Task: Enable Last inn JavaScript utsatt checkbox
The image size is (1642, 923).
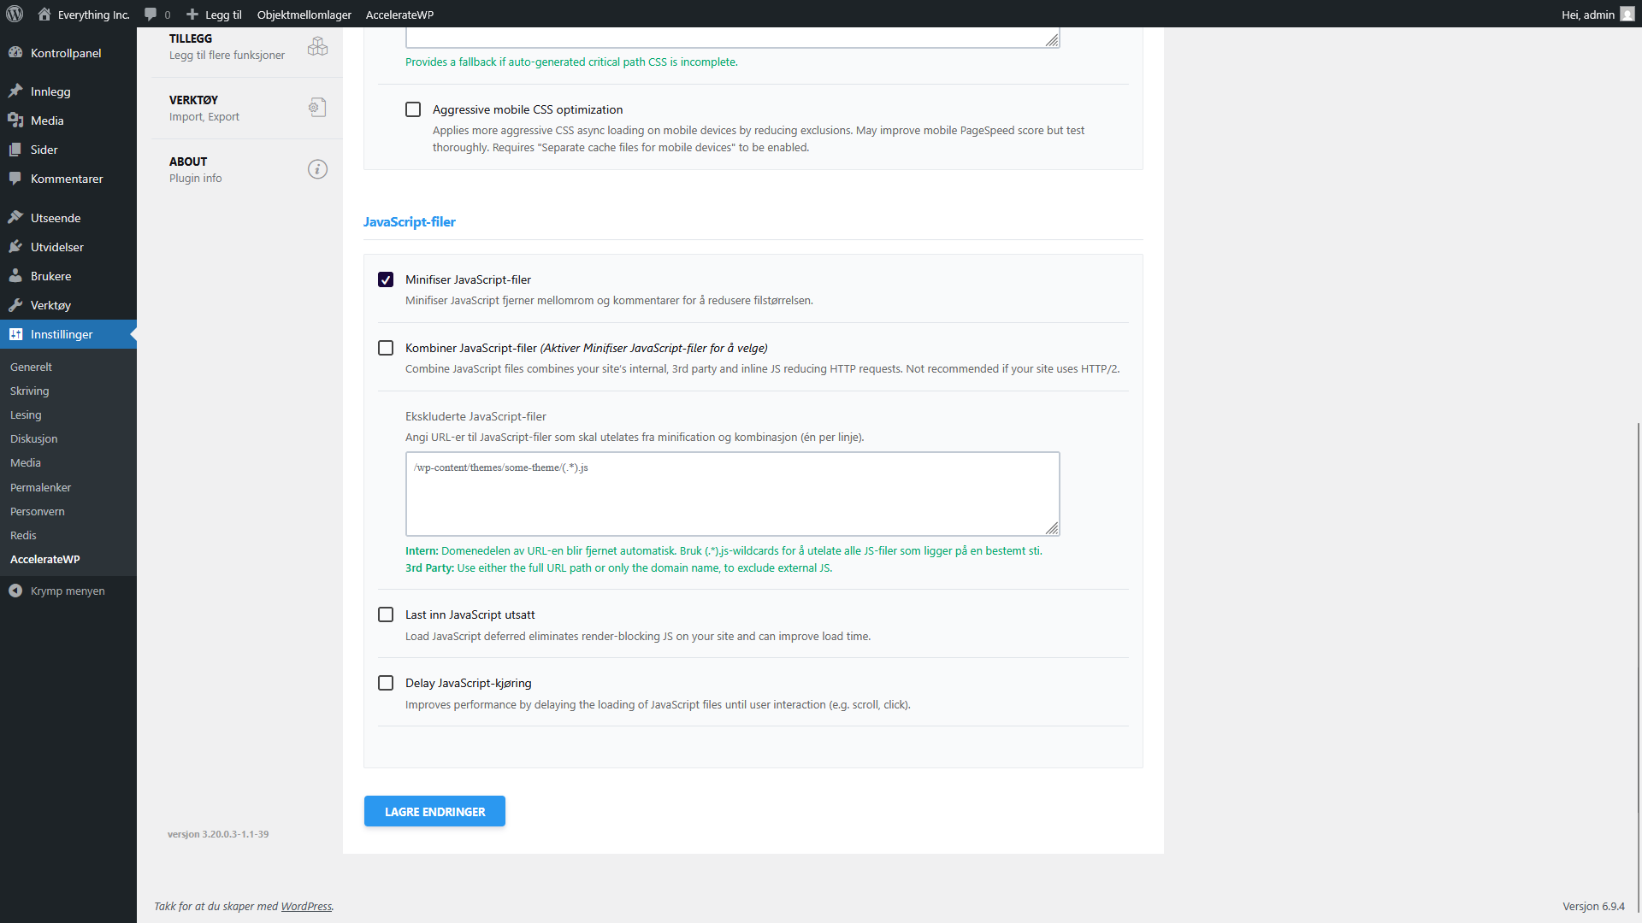Action: (386, 614)
